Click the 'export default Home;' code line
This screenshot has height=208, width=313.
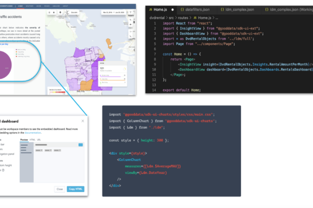(182, 90)
